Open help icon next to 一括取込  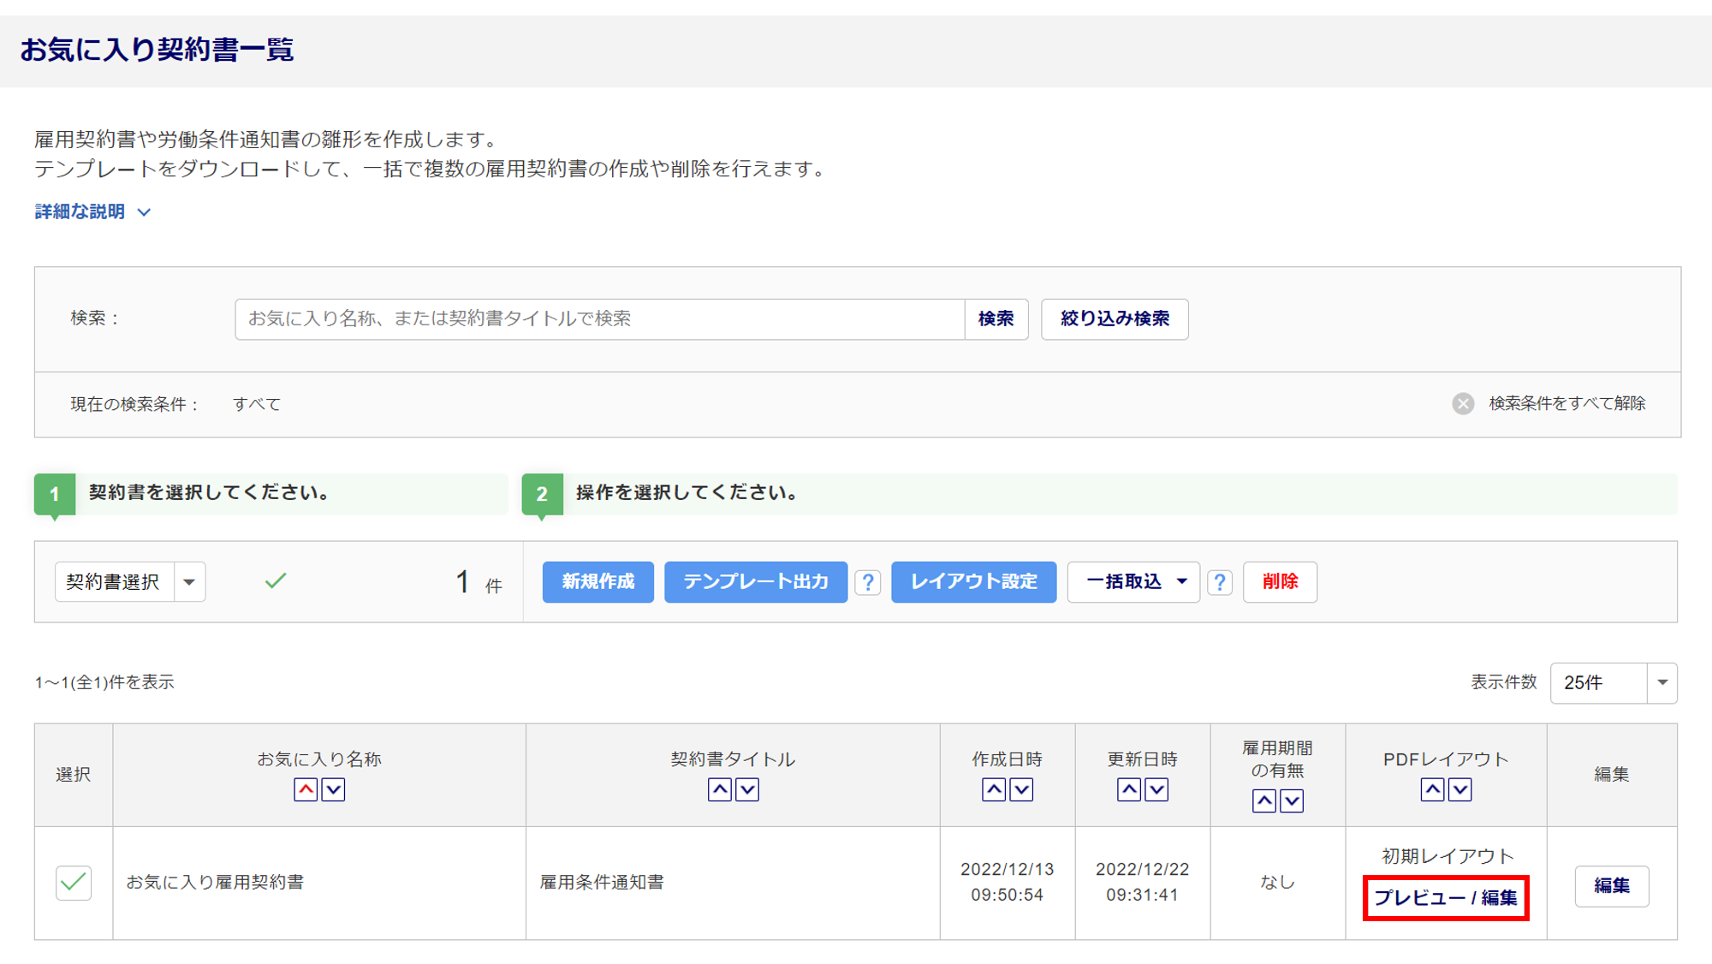[1220, 583]
